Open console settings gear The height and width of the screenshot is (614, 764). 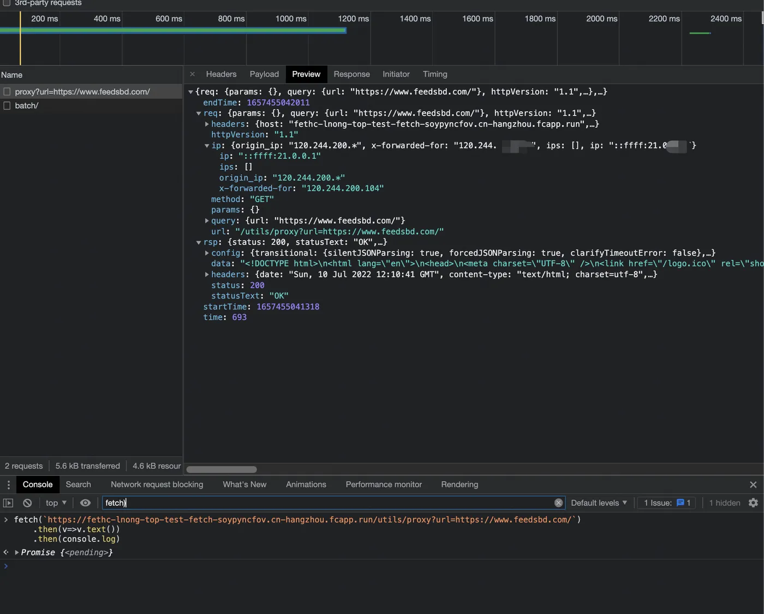pyautogui.click(x=753, y=503)
